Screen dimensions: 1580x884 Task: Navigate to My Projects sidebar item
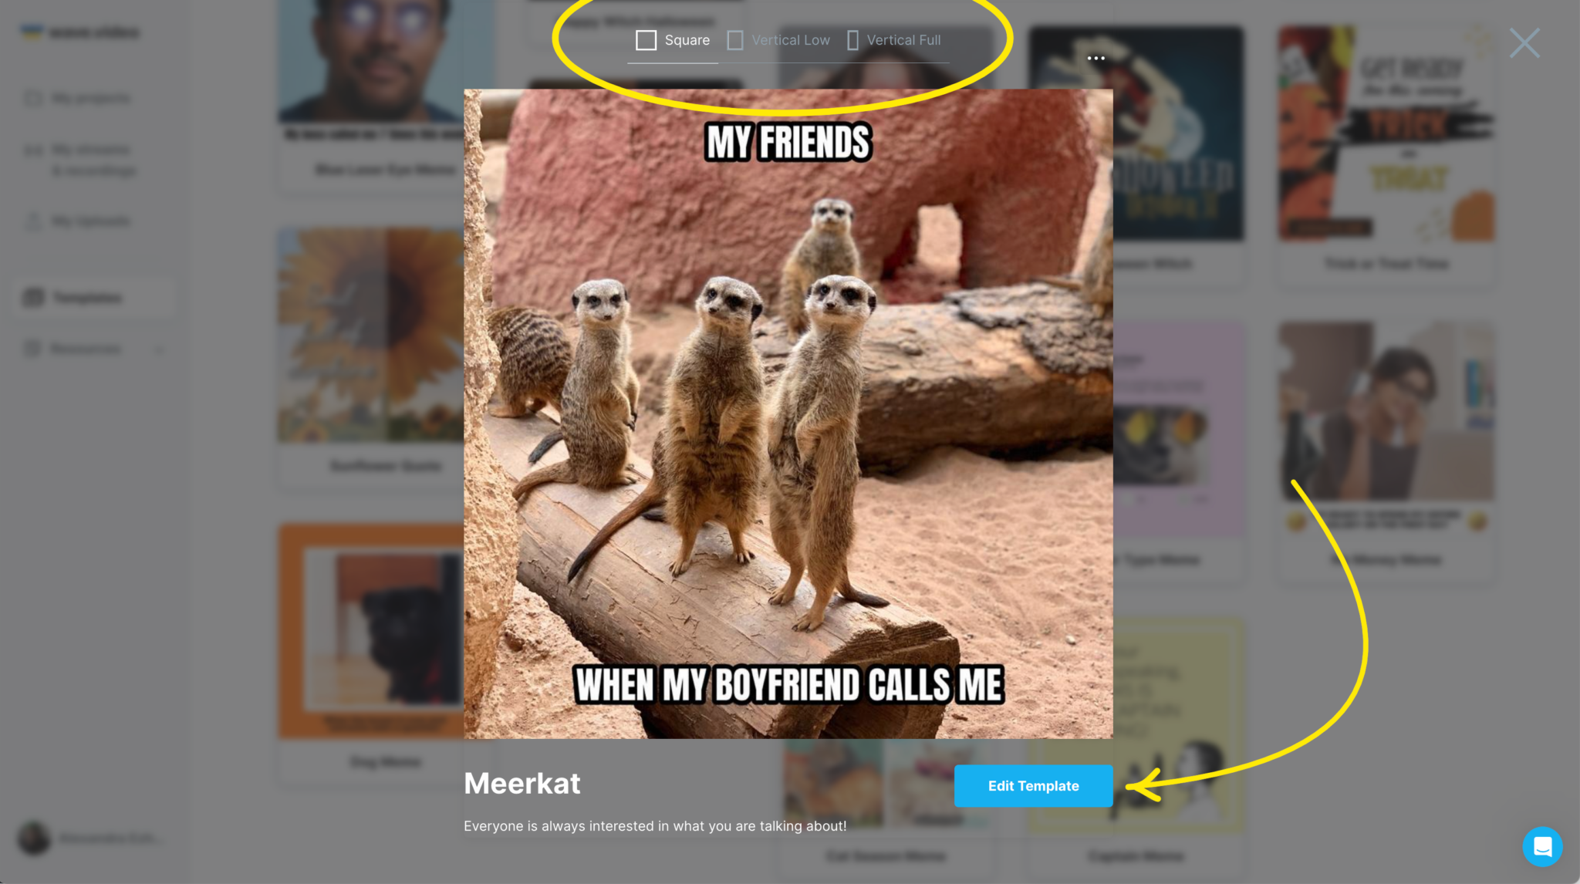(x=93, y=98)
